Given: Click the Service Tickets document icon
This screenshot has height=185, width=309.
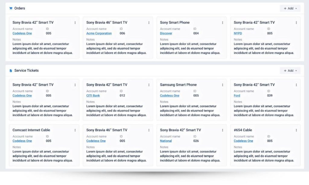Looking at the screenshot, I should pos(11,71).
